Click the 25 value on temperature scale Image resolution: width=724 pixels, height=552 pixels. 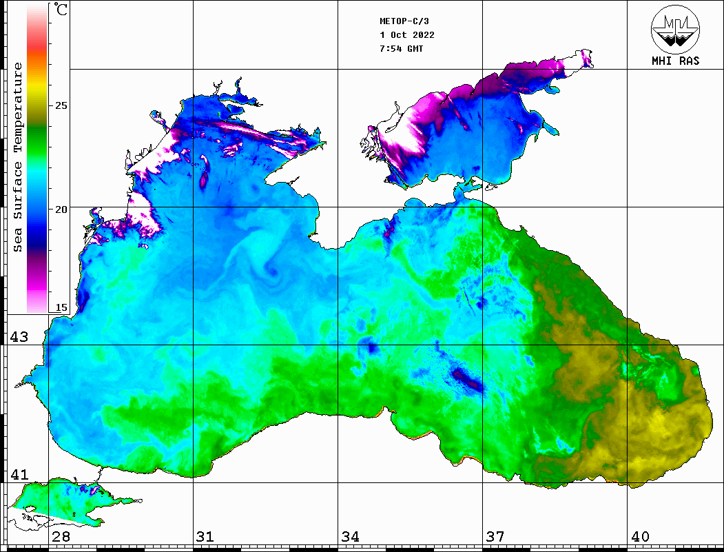click(x=61, y=105)
